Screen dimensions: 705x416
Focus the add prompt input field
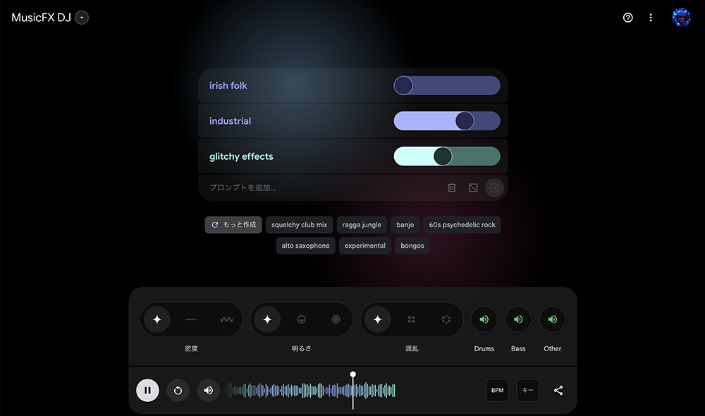(324, 187)
